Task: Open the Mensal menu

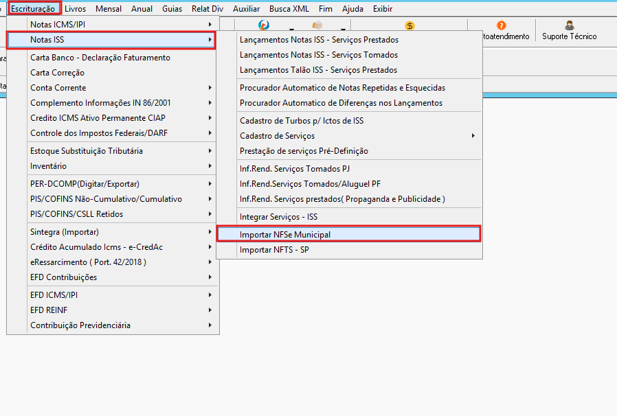Action: [x=108, y=9]
